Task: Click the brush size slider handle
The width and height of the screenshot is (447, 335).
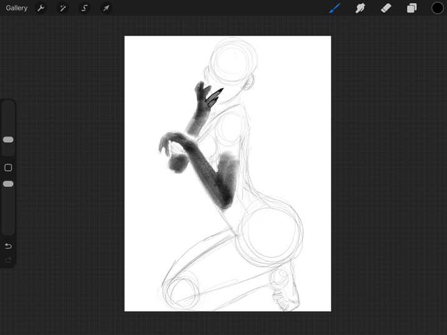Action: (x=8, y=140)
